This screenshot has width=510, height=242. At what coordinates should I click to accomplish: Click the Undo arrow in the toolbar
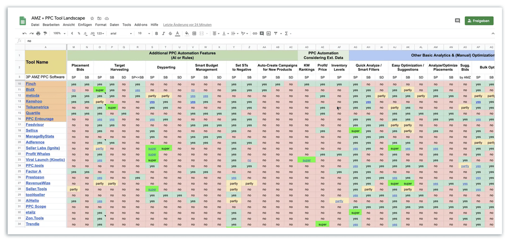[25, 33]
